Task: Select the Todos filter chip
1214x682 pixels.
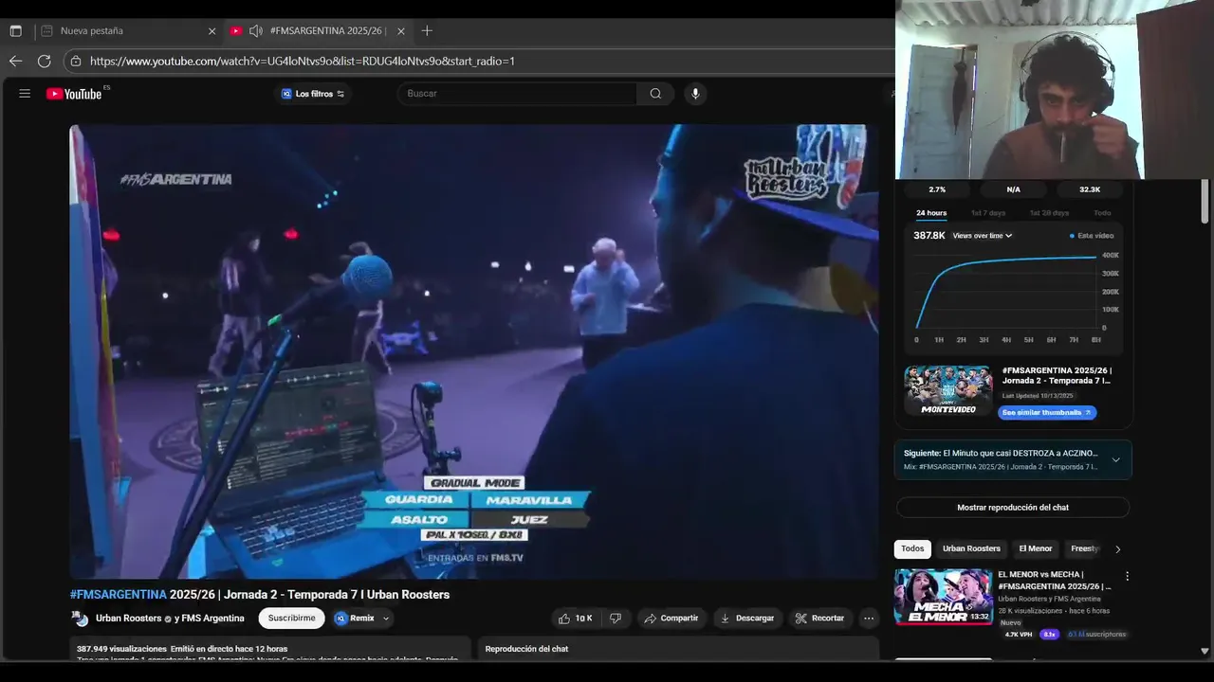Action: click(912, 549)
